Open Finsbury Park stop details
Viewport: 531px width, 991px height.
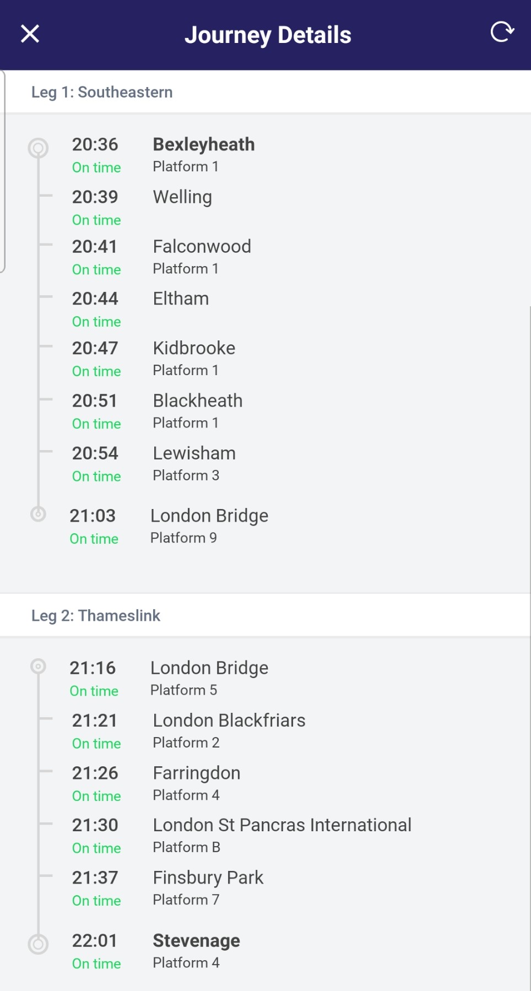click(208, 878)
